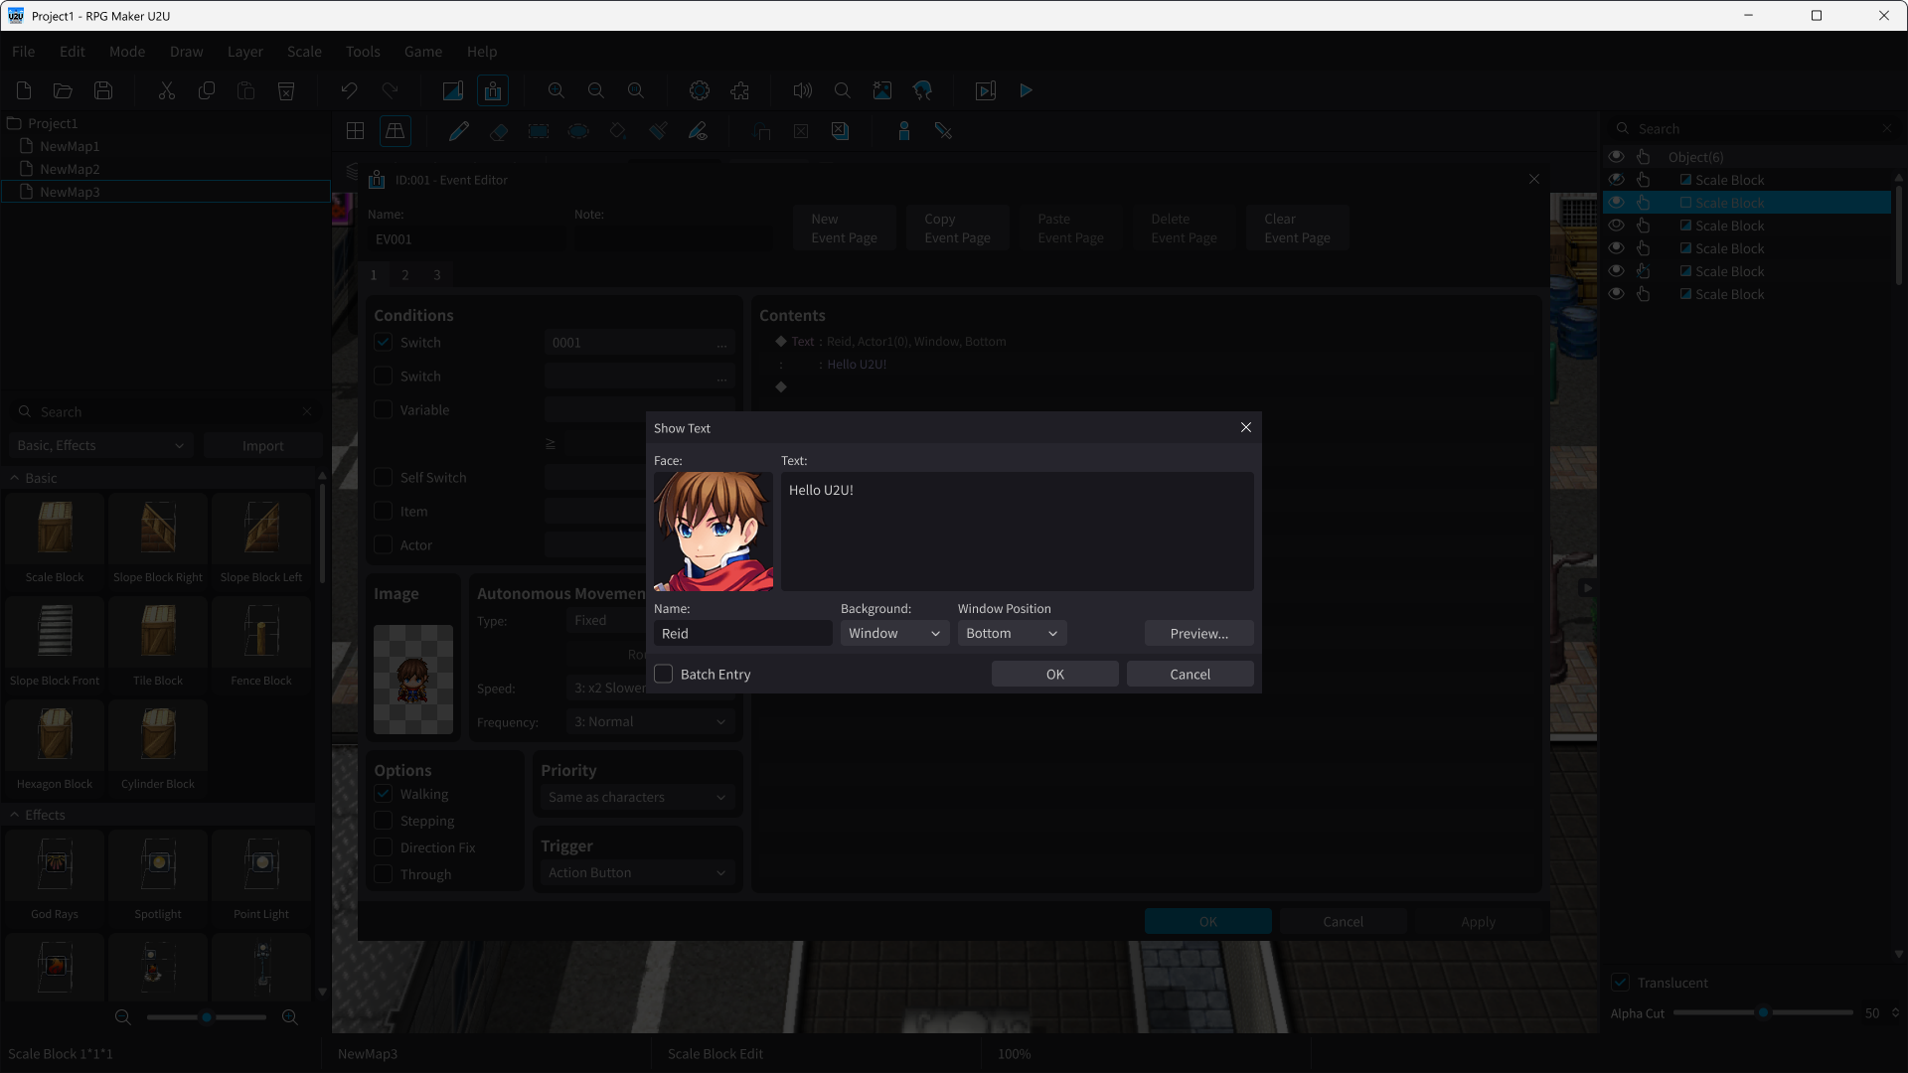Toggle the Translucent checkbox
This screenshot has height=1073, width=1908.
[x=1621, y=983]
